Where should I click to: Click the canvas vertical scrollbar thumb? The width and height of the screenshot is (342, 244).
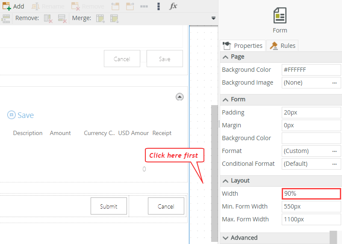click(x=215, y=173)
